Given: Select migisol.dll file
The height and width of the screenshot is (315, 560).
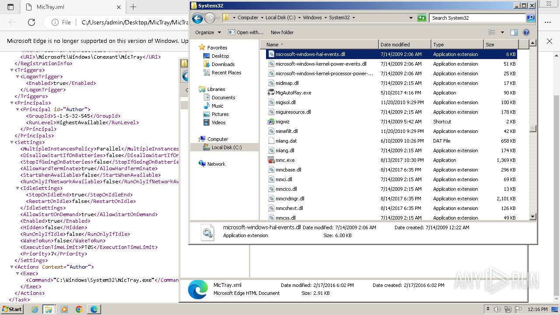Looking at the screenshot, I should 287,102.
